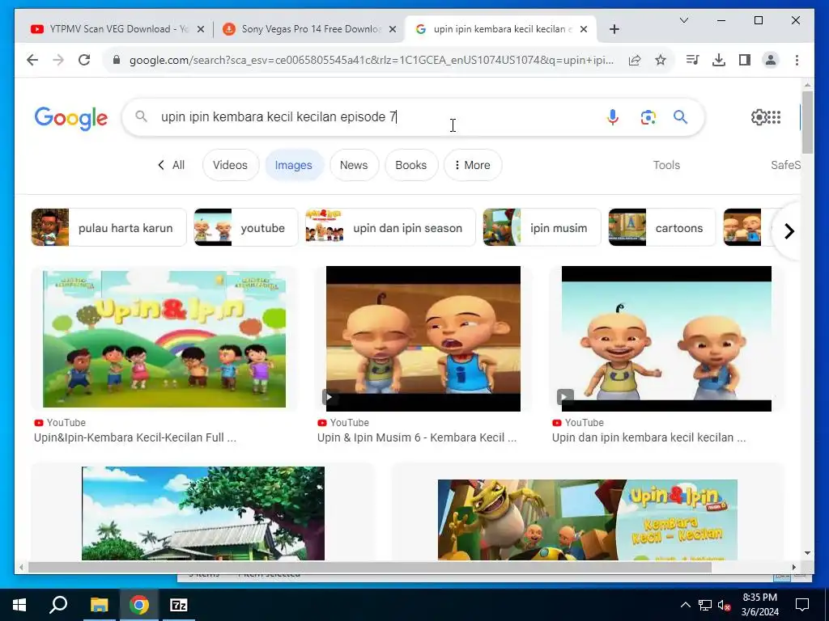Open the Tools options

tap(666, 165)
